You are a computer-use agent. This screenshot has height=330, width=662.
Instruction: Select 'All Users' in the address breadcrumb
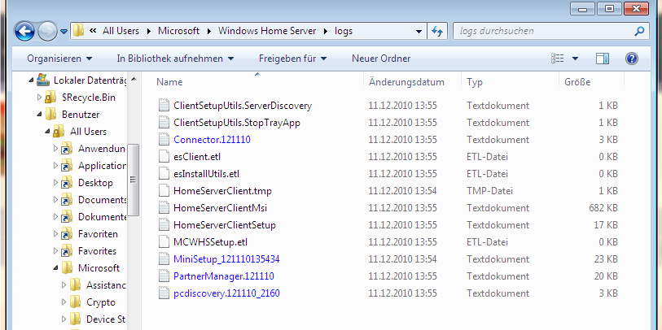121,31
